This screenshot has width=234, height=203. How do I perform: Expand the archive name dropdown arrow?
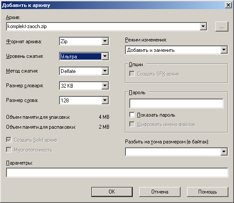click(x=203, y=26)
